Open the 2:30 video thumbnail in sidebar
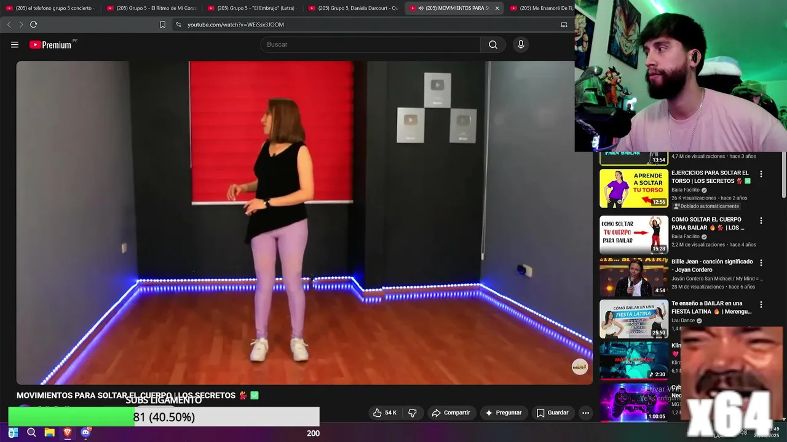 pyautogui.click(x=634, y=361)
